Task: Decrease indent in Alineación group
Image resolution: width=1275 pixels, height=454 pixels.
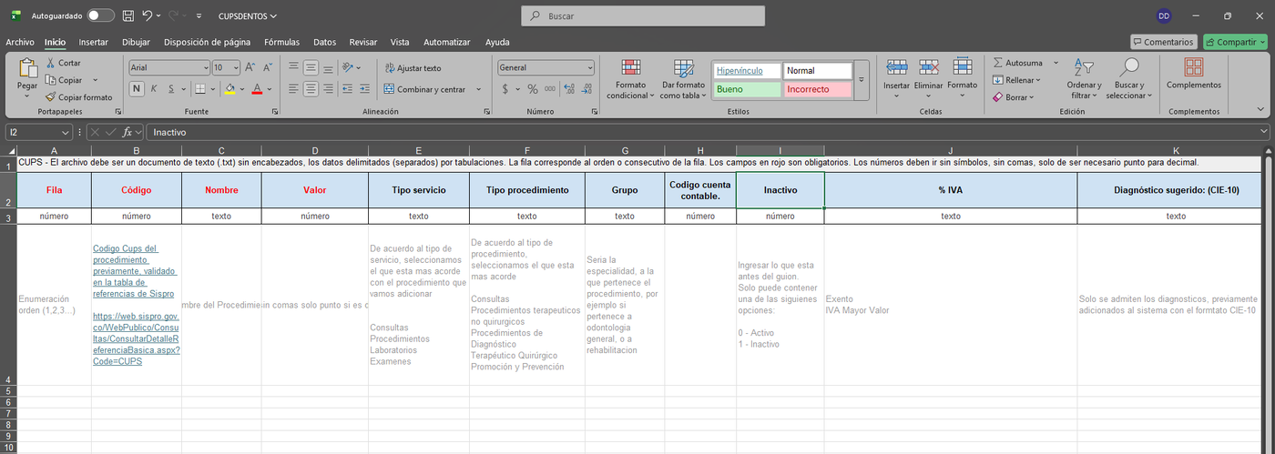Action: pos(348,89)
